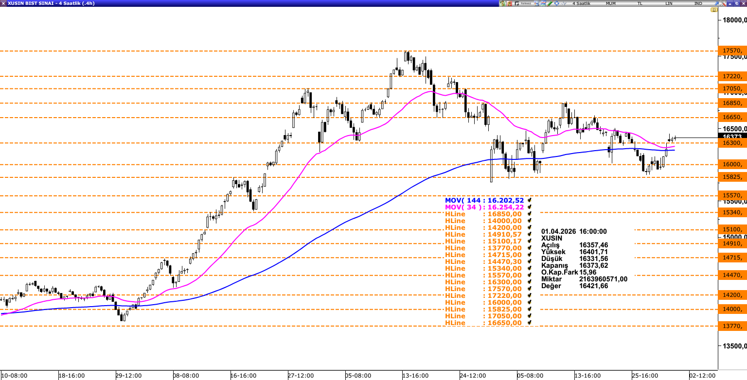
Task: Uncheck the HLine 16850,00 checkmark
Action: [x=529, y=214]
